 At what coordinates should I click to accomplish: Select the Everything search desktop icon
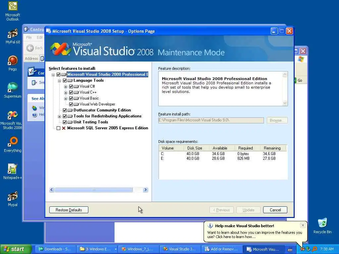click(13, 144)
